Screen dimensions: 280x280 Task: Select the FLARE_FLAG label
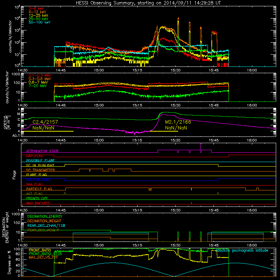click(x=36, y=175)
